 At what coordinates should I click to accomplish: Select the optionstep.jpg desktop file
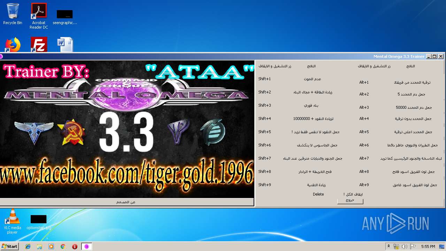(x=39, y=222)
